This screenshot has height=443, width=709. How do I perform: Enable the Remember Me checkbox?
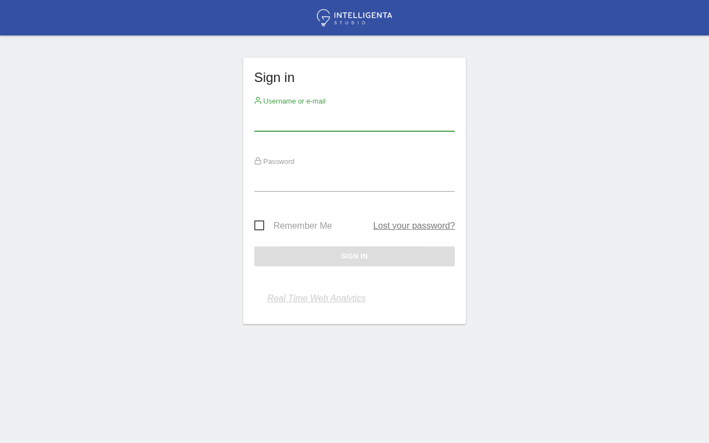(259, 225)
